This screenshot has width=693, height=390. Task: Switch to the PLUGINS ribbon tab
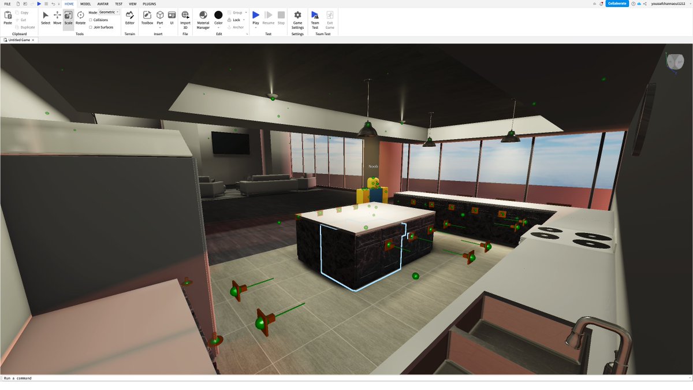pos(150,3)
